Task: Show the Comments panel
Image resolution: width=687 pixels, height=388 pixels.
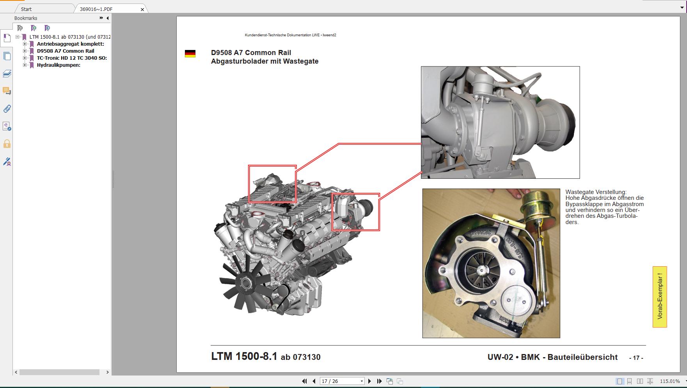Action: point(7,91)
